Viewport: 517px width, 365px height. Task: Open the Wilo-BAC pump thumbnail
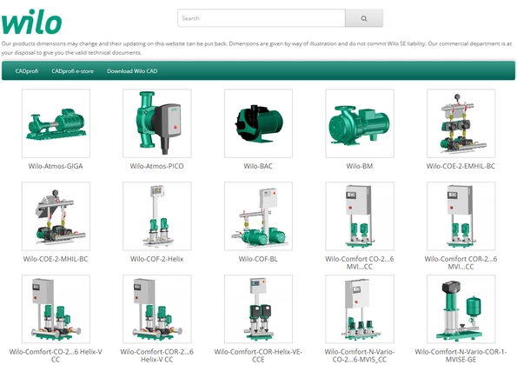click(x=258, y=123)
